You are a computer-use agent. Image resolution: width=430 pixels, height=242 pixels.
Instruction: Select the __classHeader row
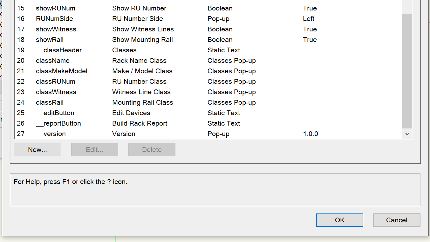click(59, 50)
